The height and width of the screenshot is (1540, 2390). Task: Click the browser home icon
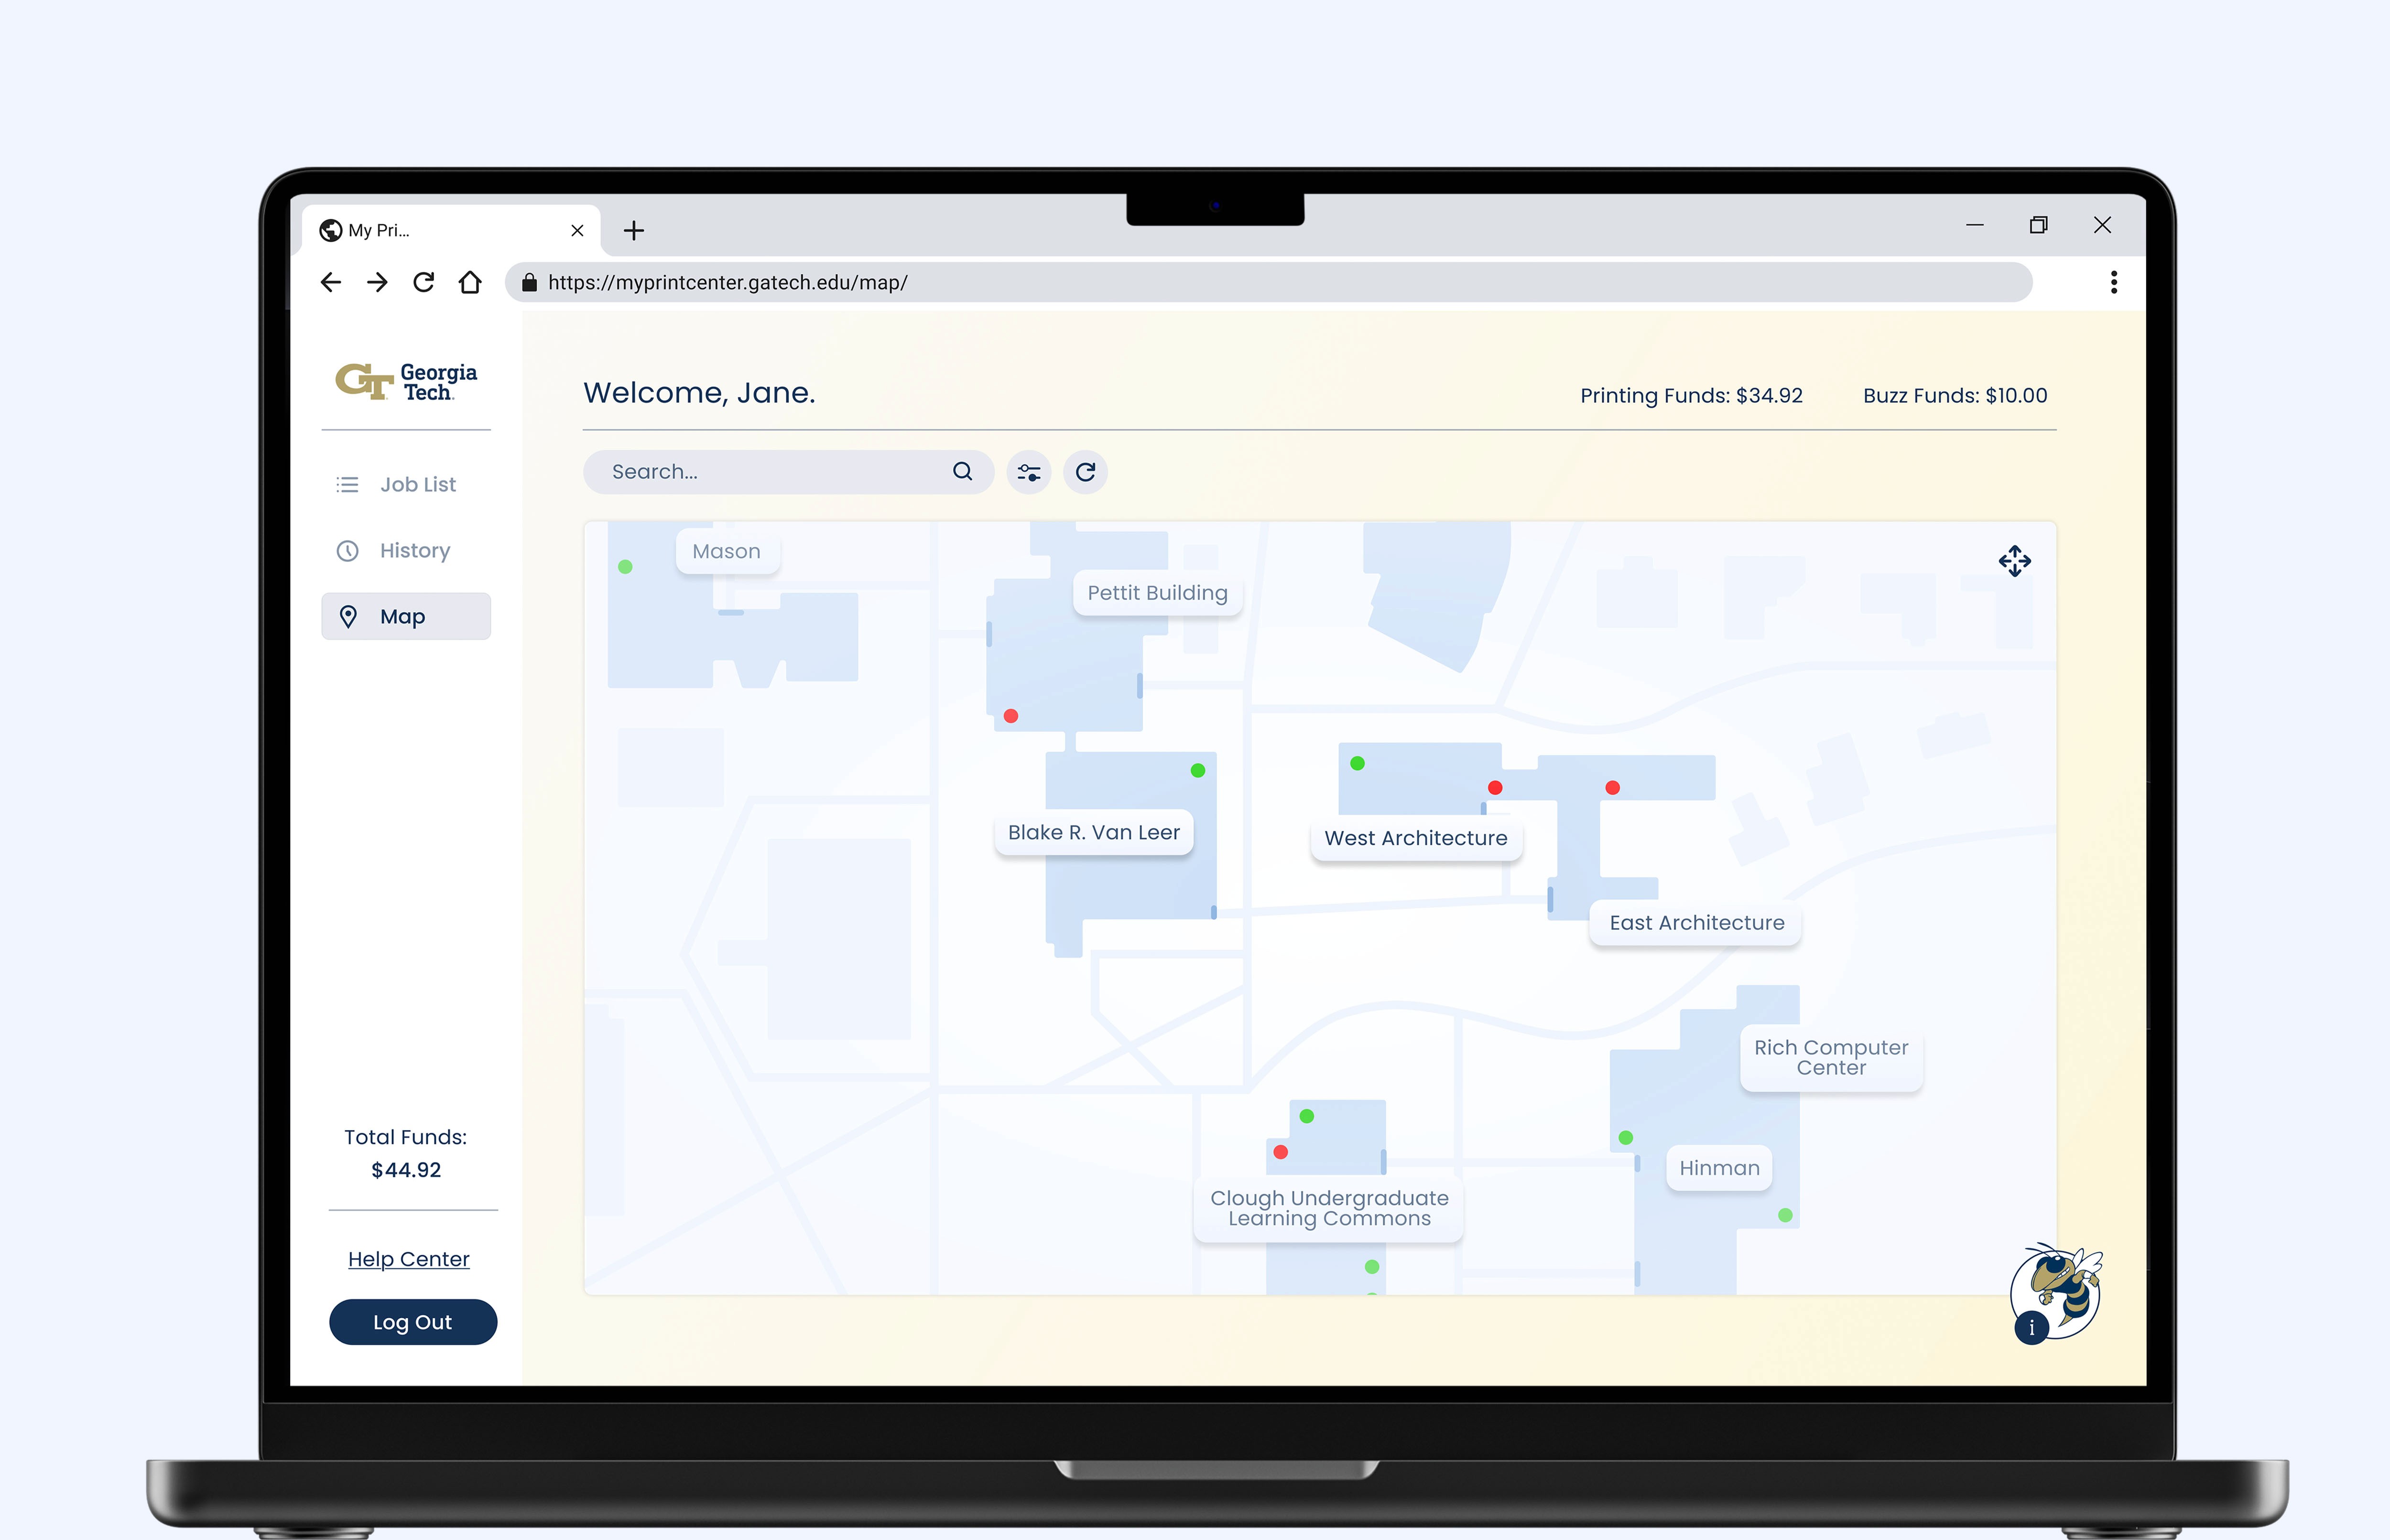tap(470, 283)
